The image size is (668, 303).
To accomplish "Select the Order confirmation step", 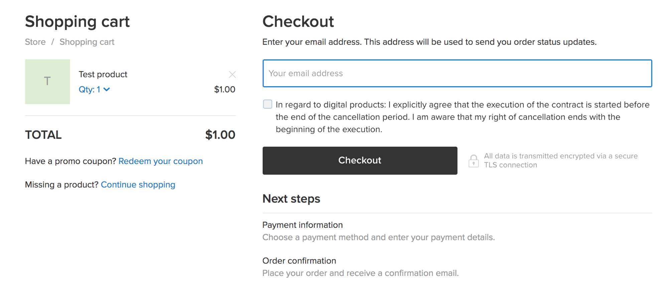I will (x=299, y=261).
